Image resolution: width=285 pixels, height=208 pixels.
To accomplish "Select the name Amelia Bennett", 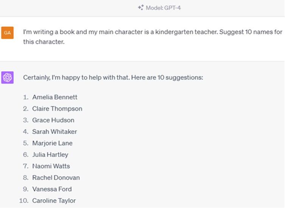I will (54, 97).
